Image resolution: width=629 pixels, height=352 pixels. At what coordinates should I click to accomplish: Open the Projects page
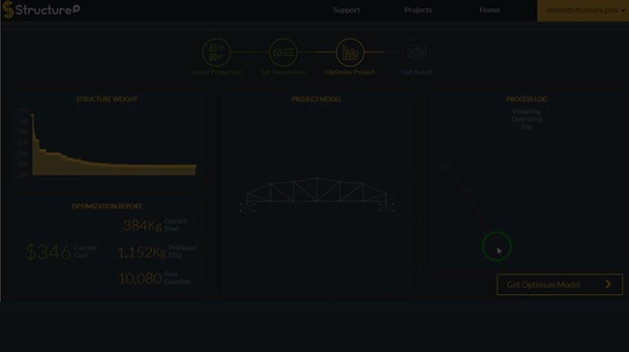418,10
